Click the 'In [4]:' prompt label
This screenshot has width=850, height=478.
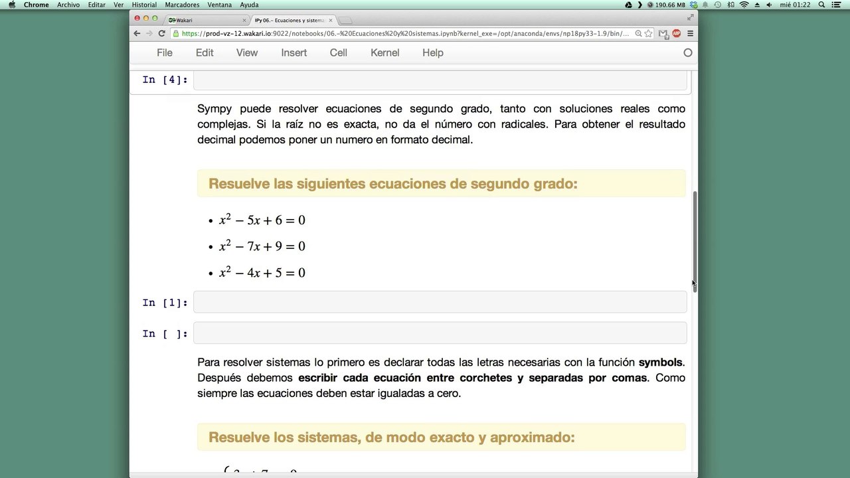pyautogui.click(x=165, y=80)
